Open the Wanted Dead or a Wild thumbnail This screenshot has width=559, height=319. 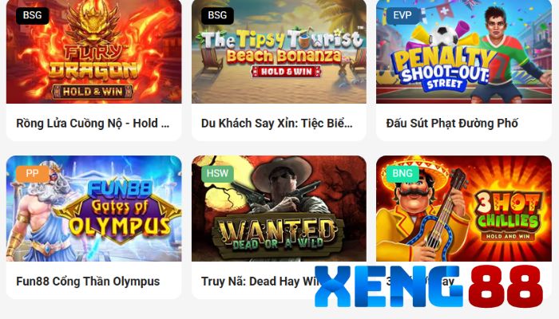(279, 208)
